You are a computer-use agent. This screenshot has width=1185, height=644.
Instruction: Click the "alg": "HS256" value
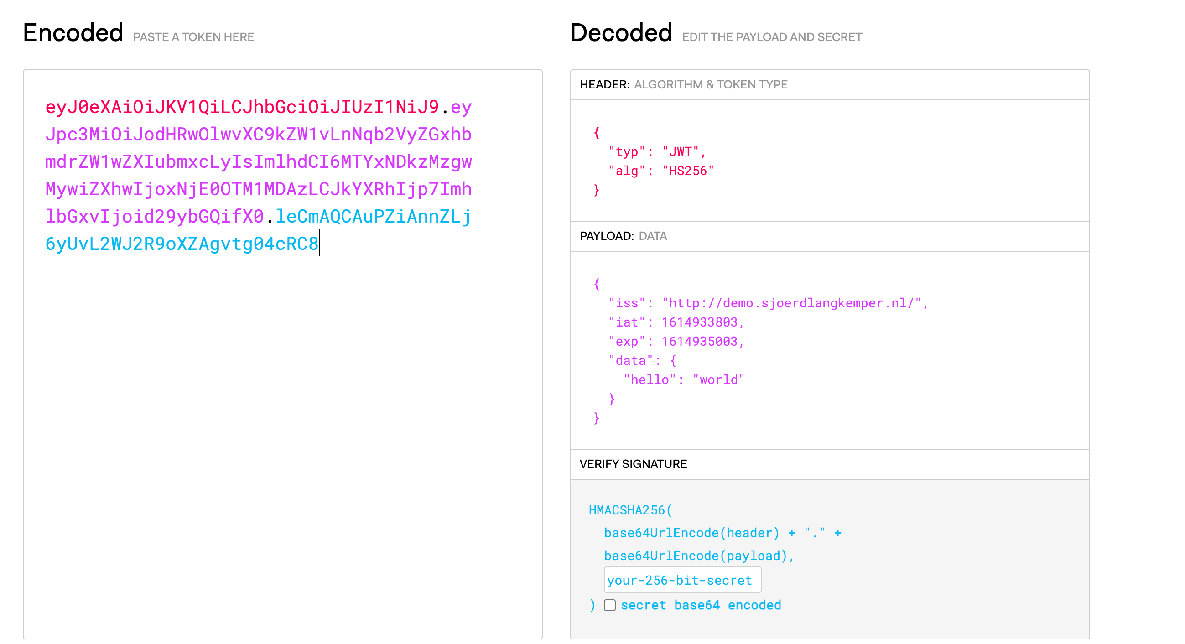pyautogui.click(x=688, y=171)
